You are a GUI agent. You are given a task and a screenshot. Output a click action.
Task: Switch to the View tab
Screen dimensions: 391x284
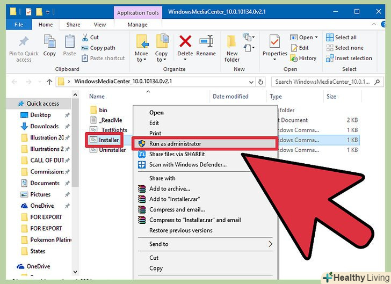[x=100, y=25]
